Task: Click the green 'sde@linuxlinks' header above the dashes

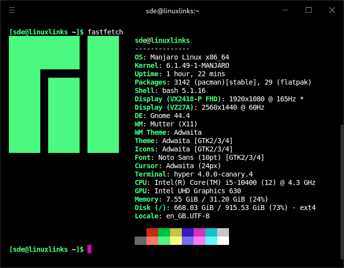Action: (162, 40)
